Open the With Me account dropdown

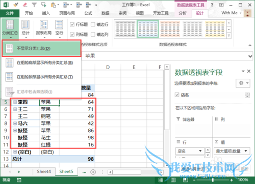tap(231, 13)
